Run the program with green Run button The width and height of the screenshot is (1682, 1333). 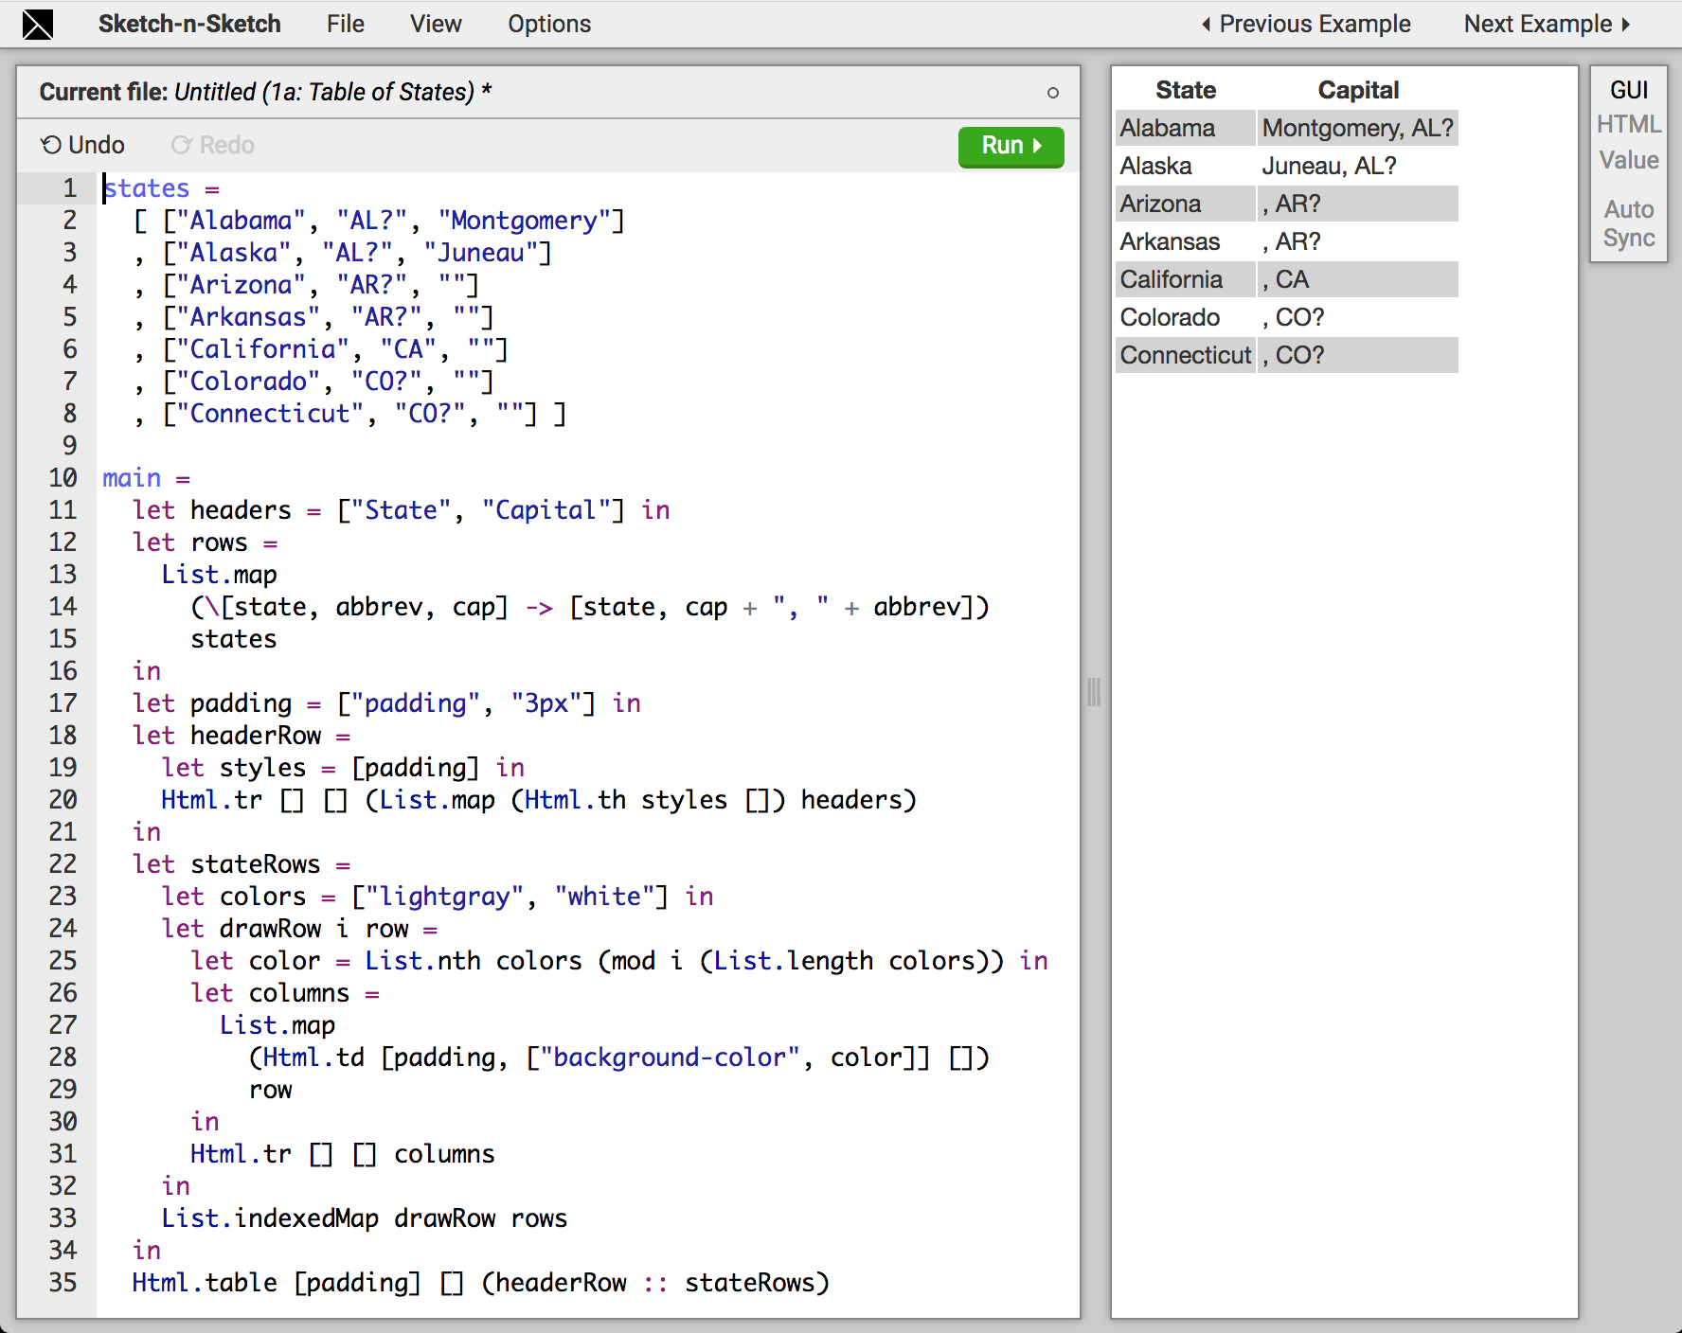coord(1011,147)
